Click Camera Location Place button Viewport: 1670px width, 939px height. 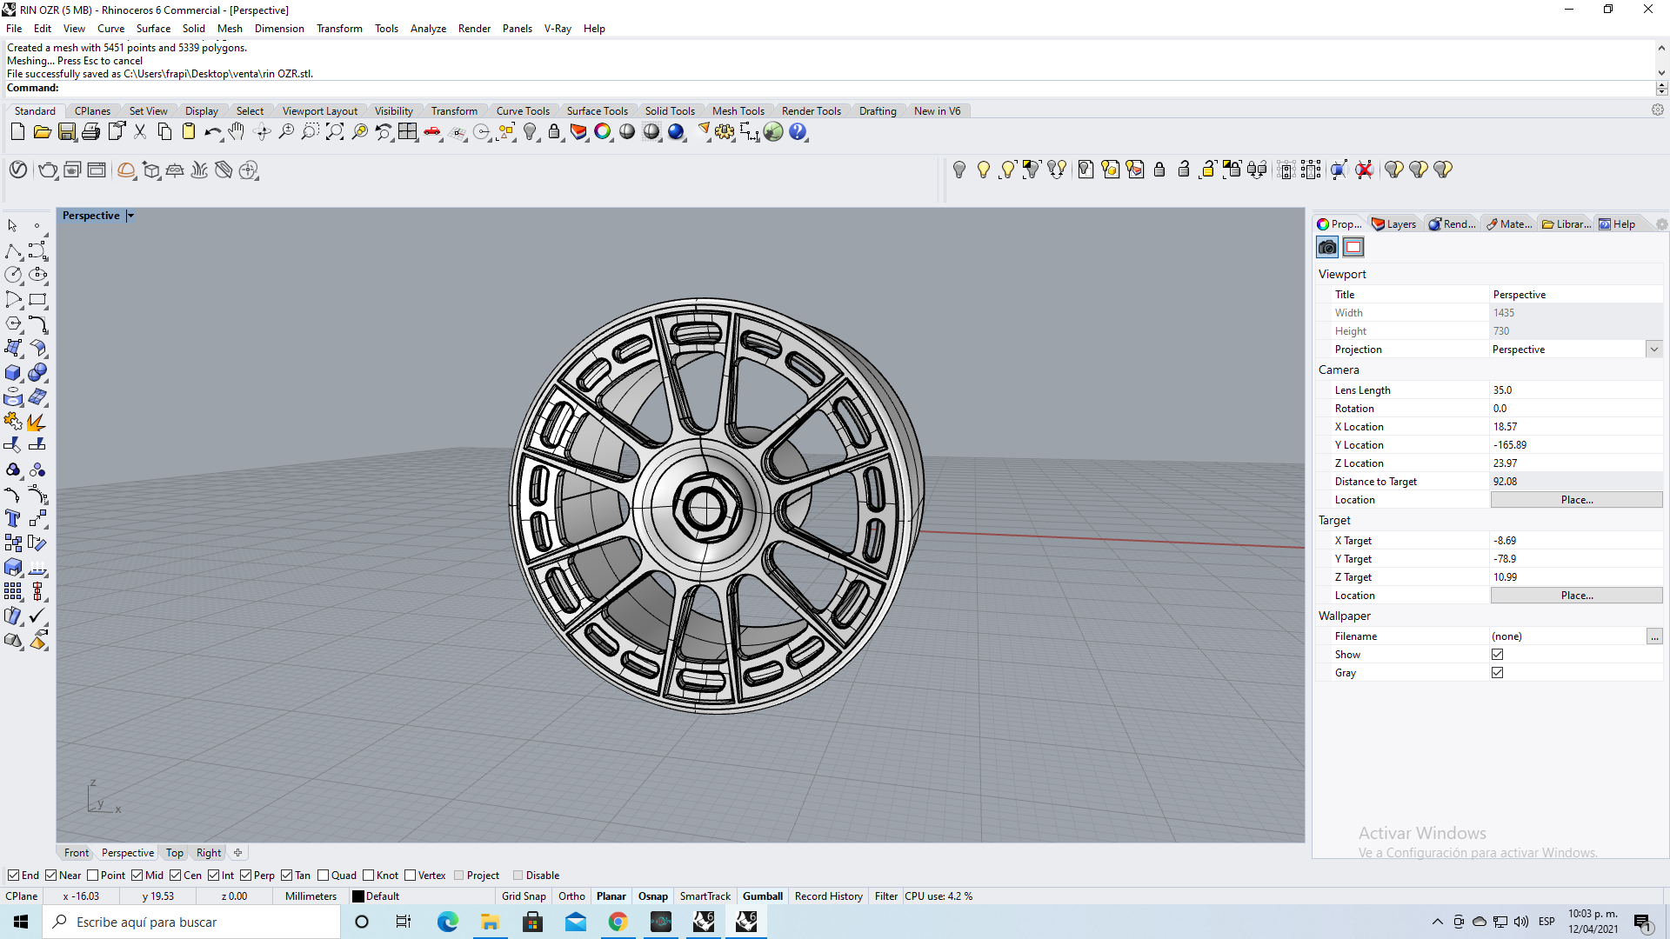(x=1576, y=500)
